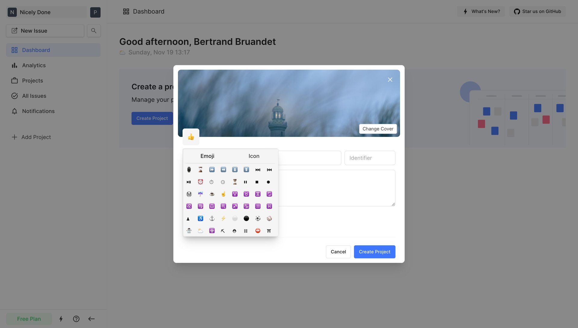Pick the wheelchair accessibility emoji
Image resolution: width=578 pixels, height=328 pixels.
[200, 218]
